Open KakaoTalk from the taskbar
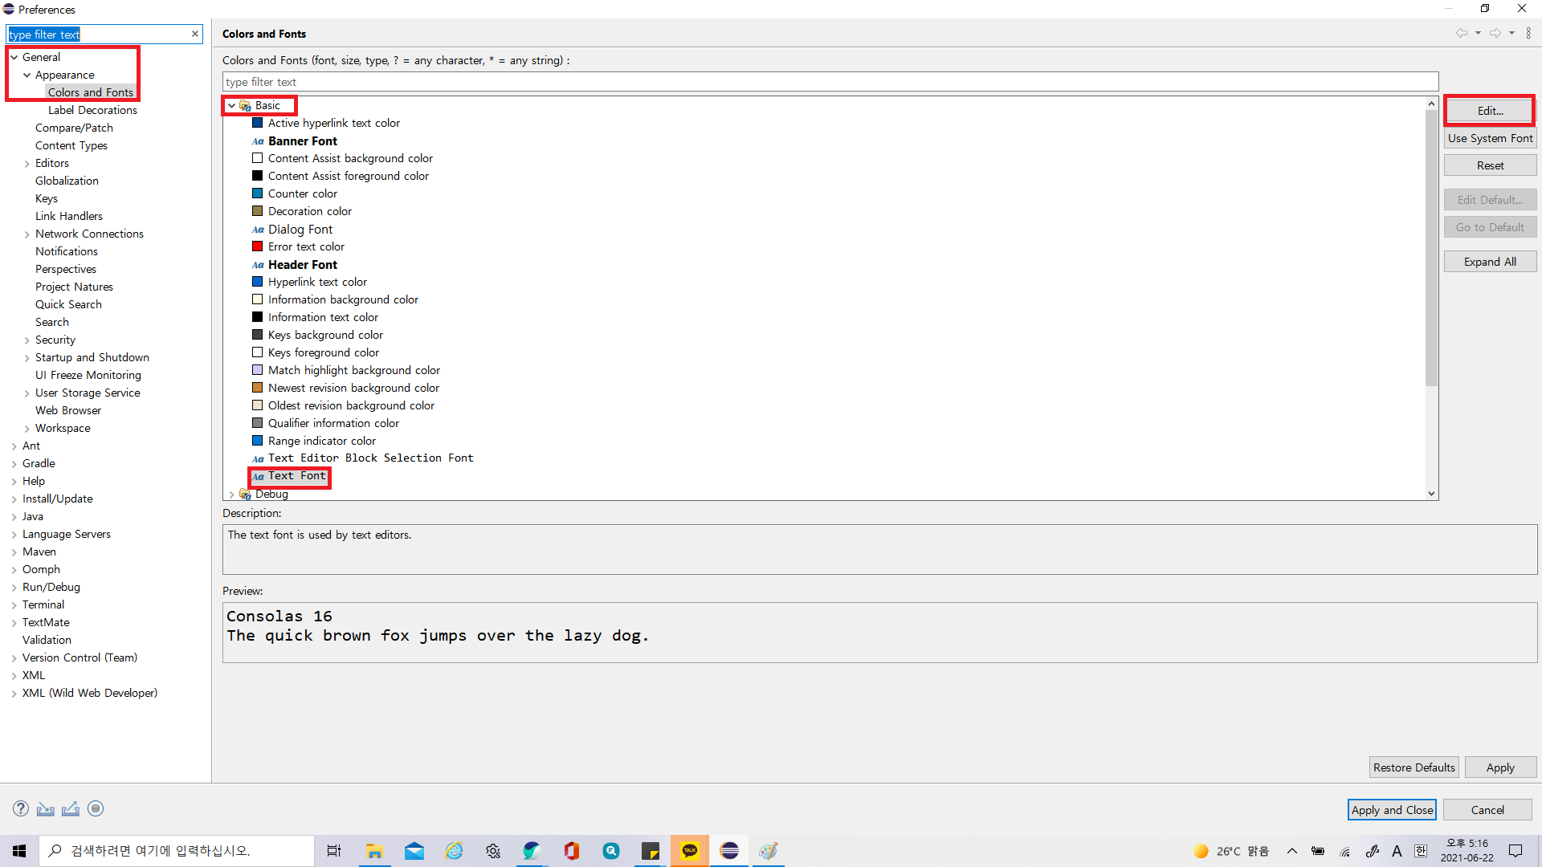This screenshot has height=867, width=1542. point(690,851)
